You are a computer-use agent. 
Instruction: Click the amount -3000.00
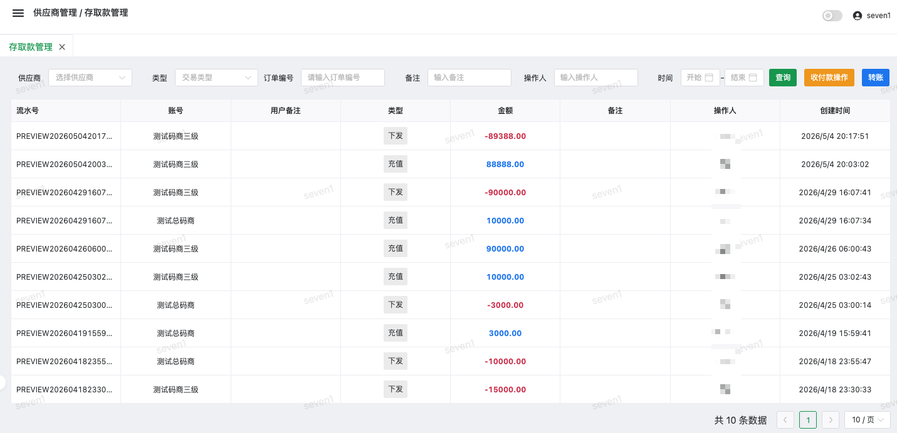pos(505,305)
